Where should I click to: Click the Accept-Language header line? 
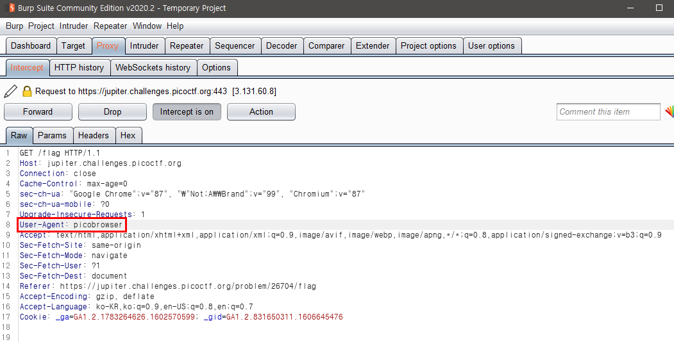(x=136, y=307)
